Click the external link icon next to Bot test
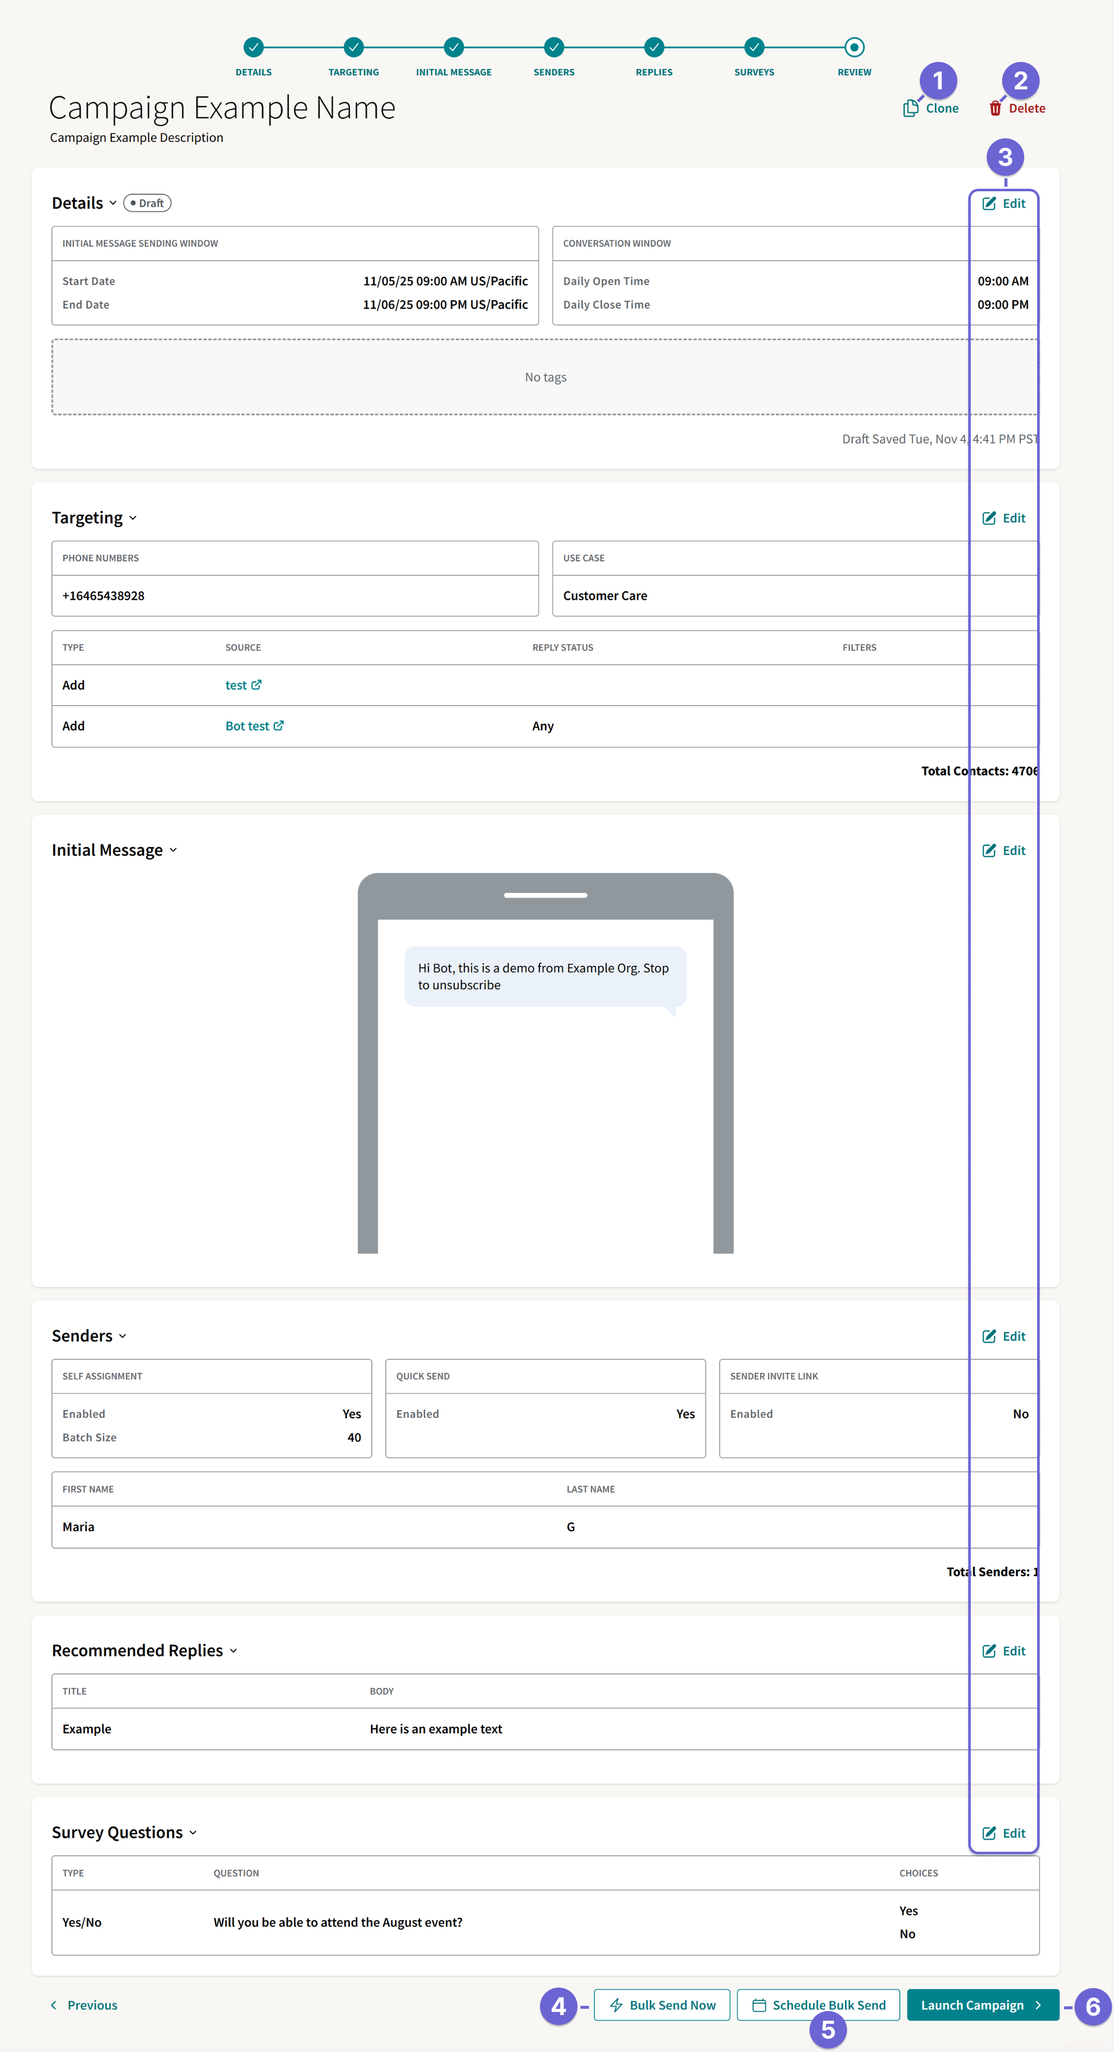The width and height of the screenshot is (1114, 2052). click(278, 725)
